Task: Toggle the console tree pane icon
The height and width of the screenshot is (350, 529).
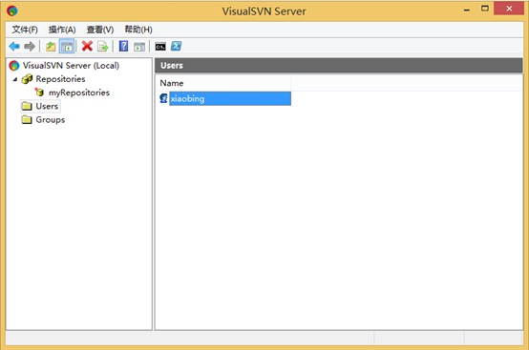Action: [67, 46]
